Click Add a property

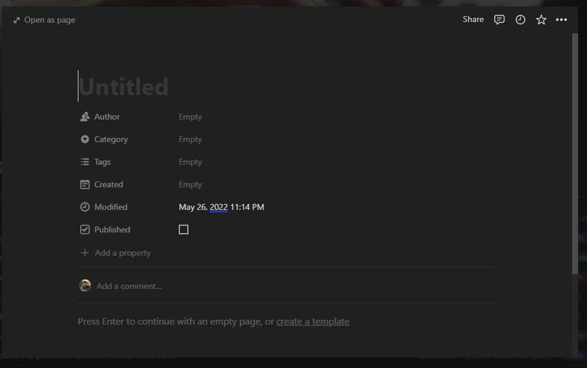(122, 253)
